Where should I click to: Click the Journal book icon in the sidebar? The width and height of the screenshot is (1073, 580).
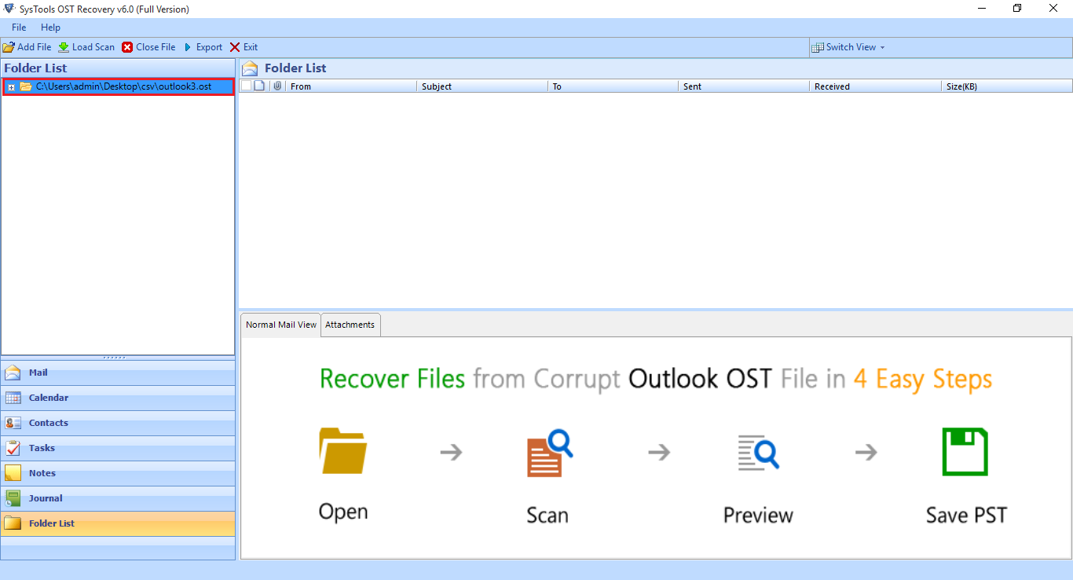(13, 498)
